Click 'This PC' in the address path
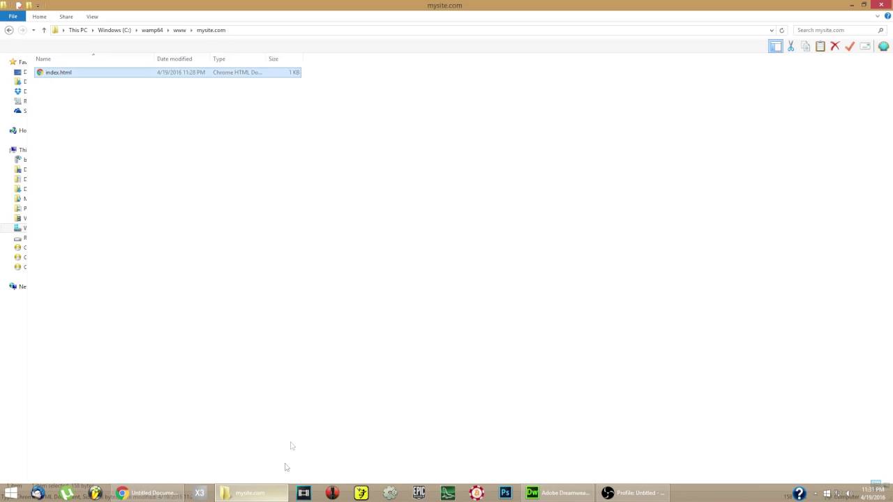This screenshot has width=893, height=502. pyautogui.click(x=78, y=30)
